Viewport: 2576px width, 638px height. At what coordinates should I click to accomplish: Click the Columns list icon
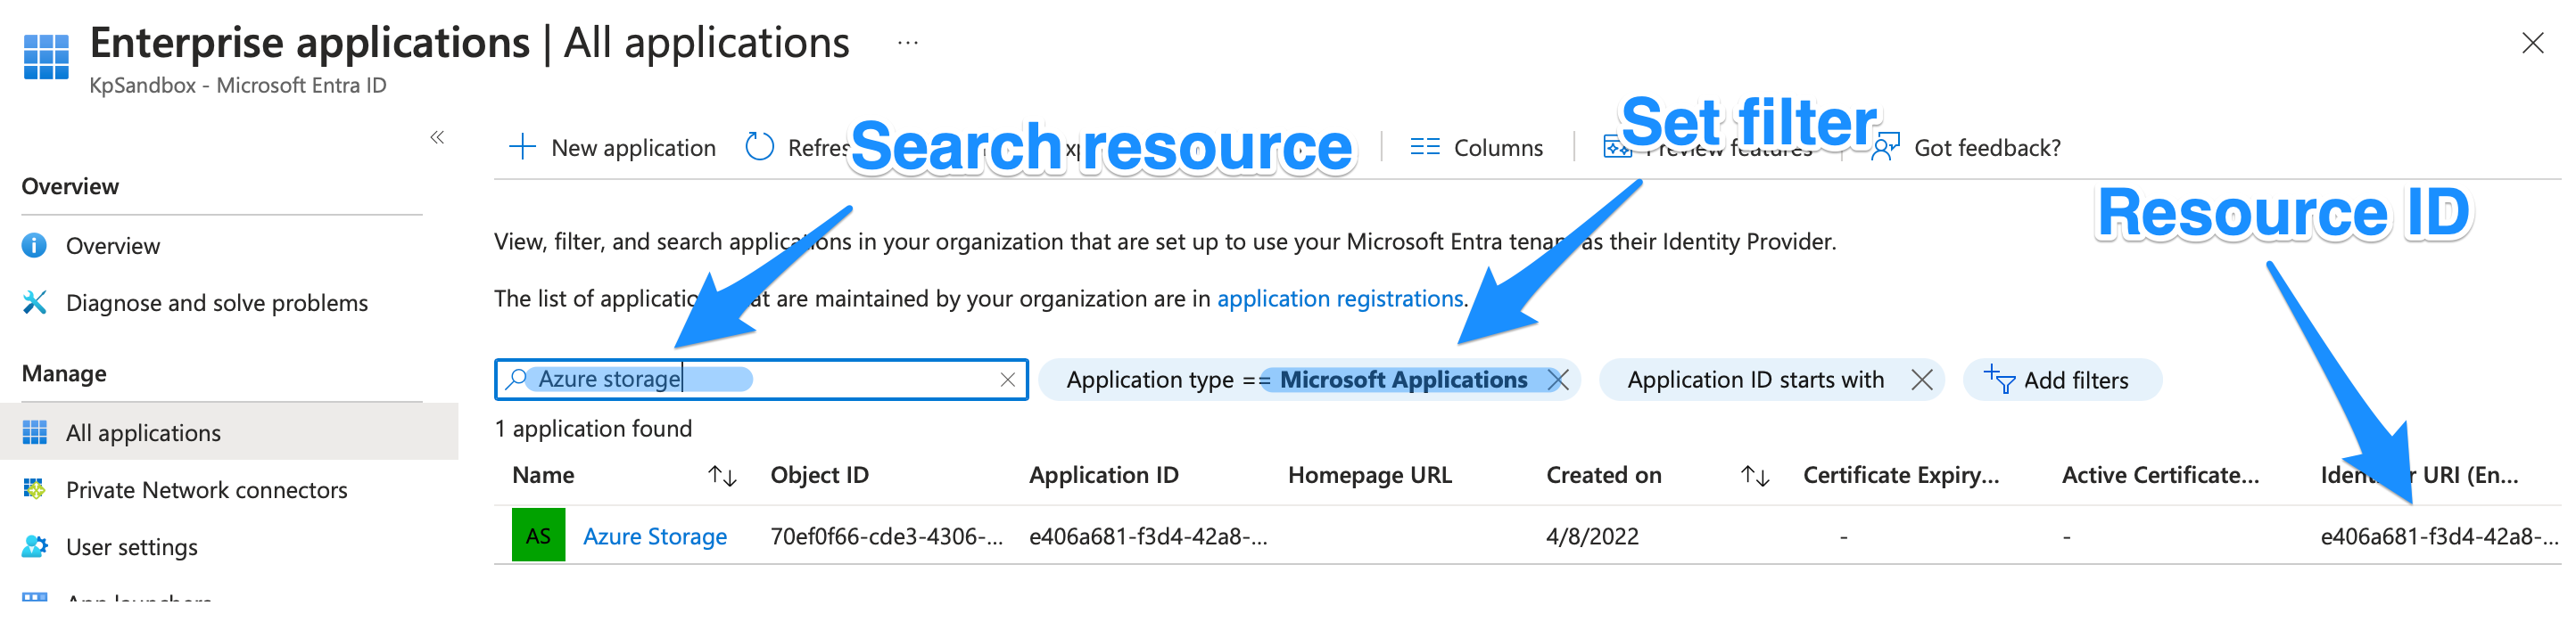1425,148
